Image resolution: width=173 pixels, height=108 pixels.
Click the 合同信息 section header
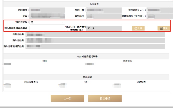pyautogui.click(x=87, y=4)
